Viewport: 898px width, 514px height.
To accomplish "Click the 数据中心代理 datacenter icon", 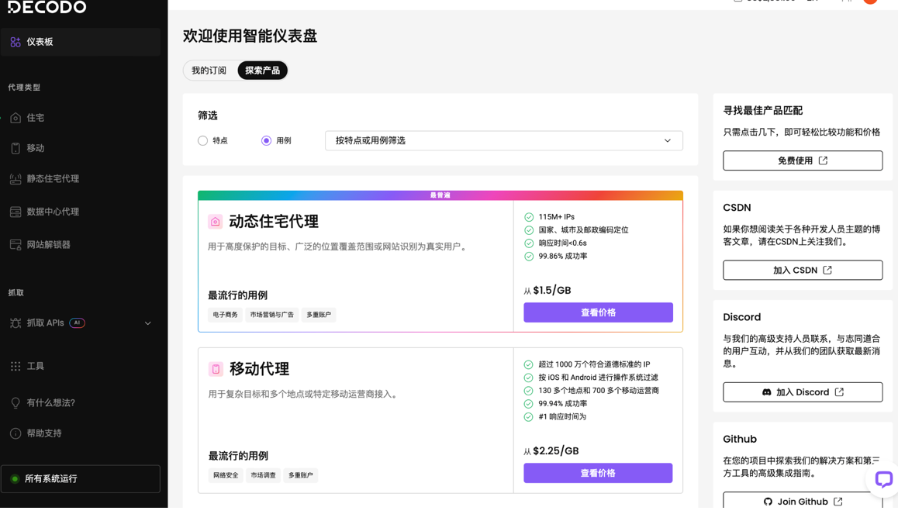I will (x=16, y=212).
